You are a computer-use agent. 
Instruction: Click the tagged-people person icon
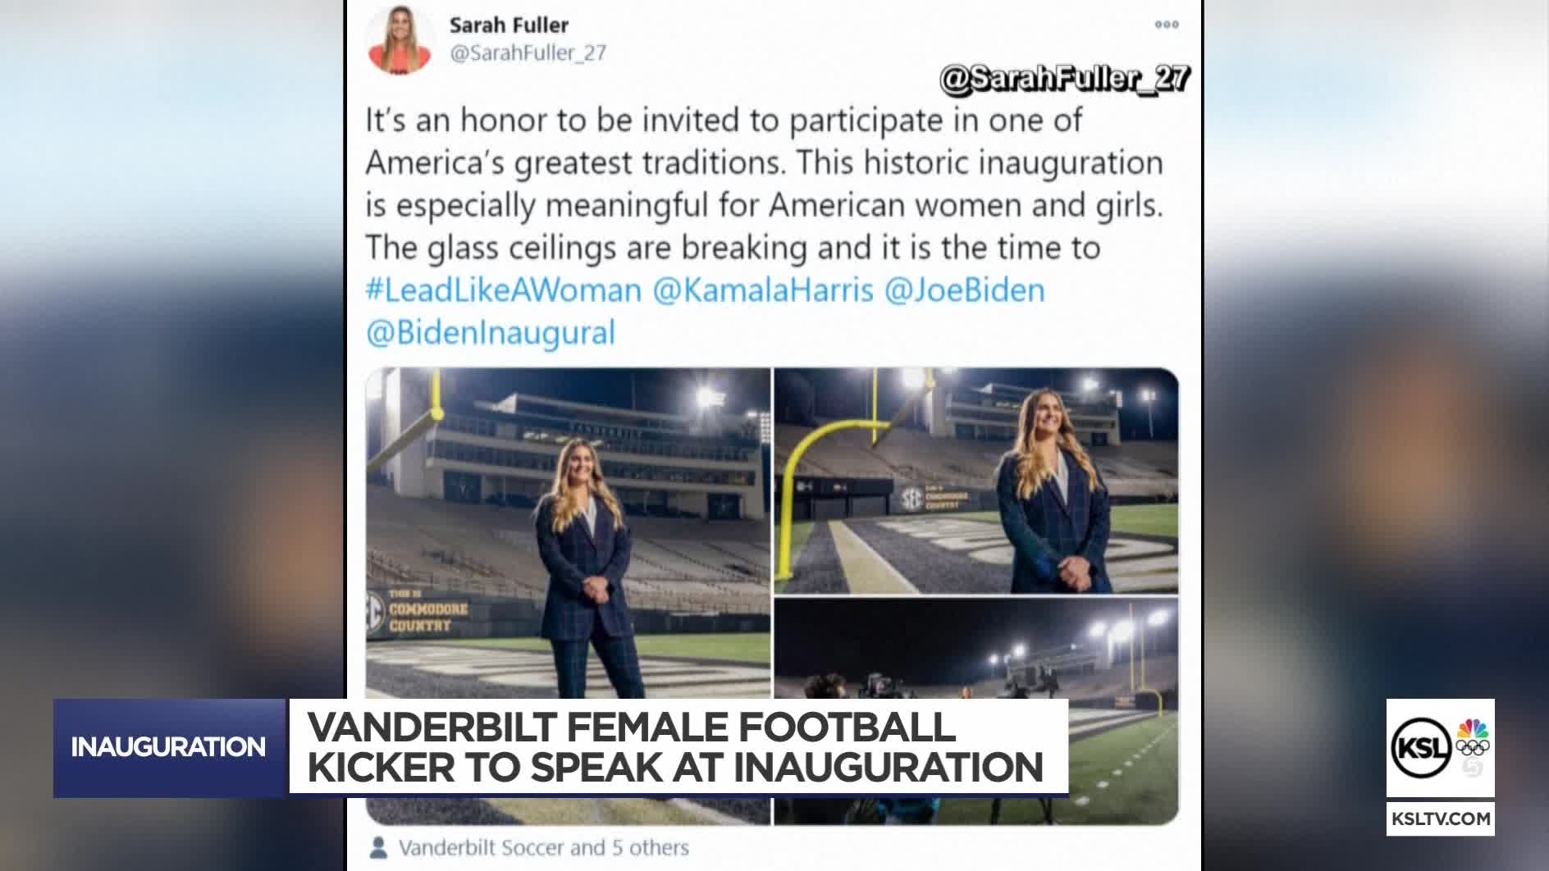(x=379, y=846)
